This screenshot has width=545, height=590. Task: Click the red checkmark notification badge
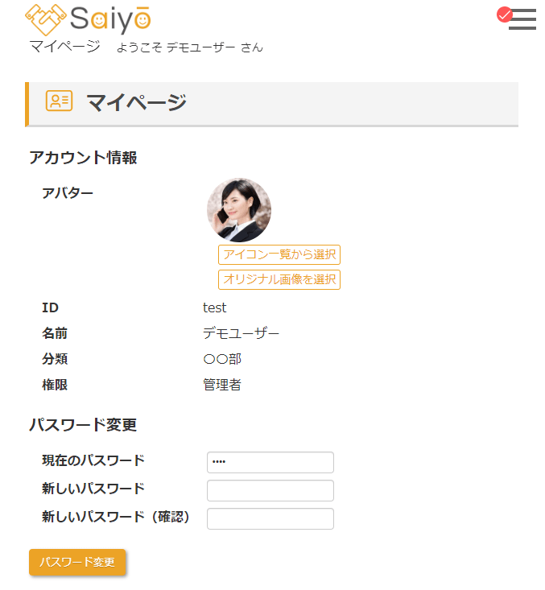point(505,14)
